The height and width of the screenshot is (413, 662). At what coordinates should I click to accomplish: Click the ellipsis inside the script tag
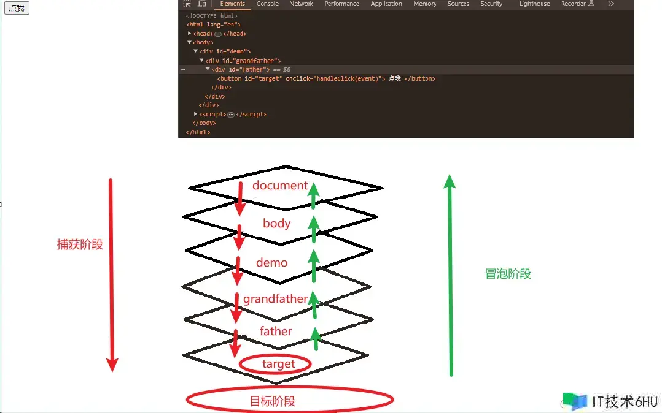[x=231, y=115]
